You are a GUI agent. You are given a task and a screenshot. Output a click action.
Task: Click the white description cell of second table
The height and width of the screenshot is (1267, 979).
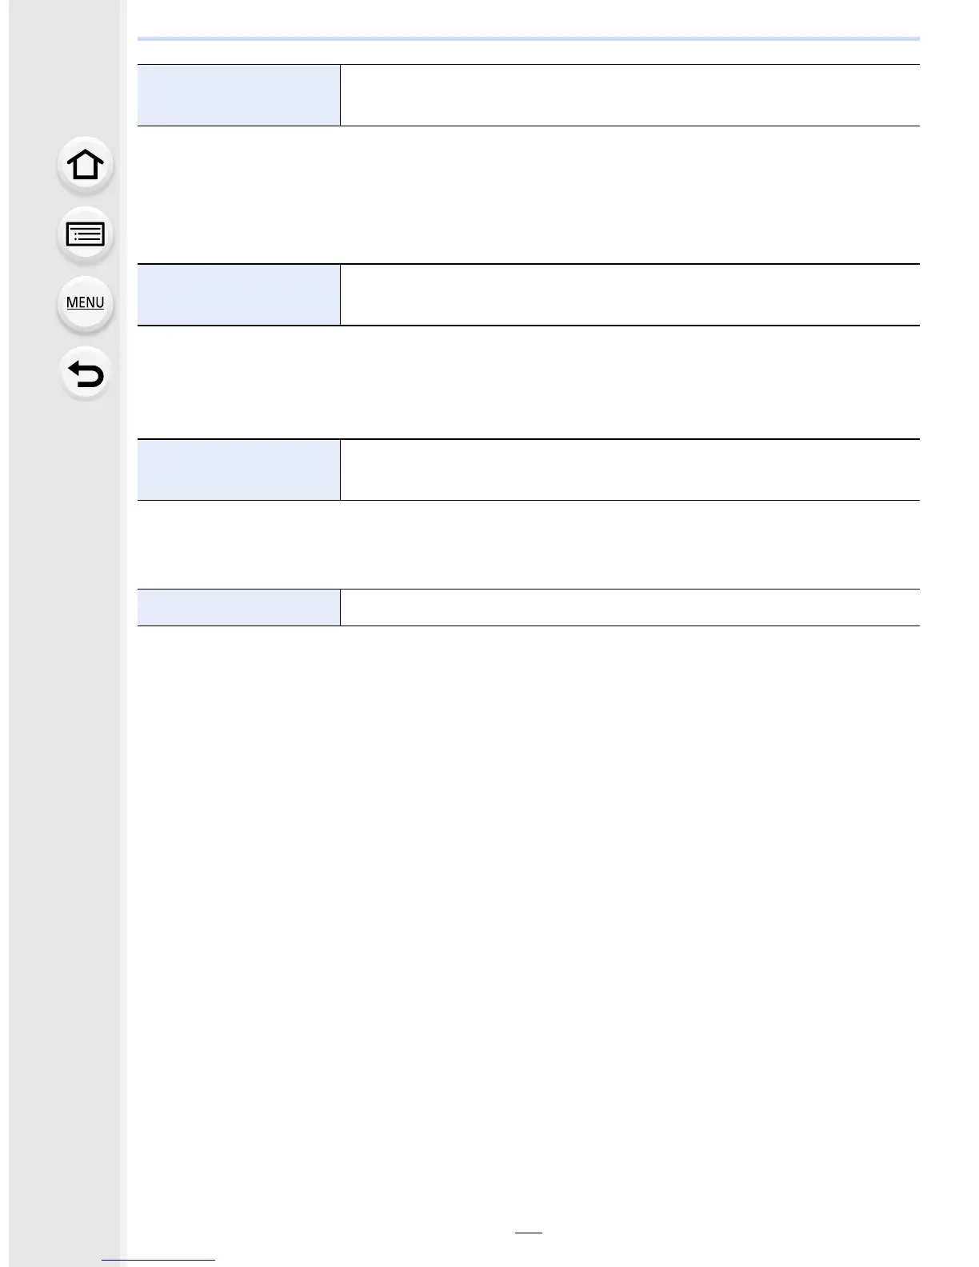click(x=630, y=294)
